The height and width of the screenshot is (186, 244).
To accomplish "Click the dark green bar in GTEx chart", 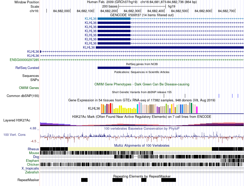I will point(192,108).
